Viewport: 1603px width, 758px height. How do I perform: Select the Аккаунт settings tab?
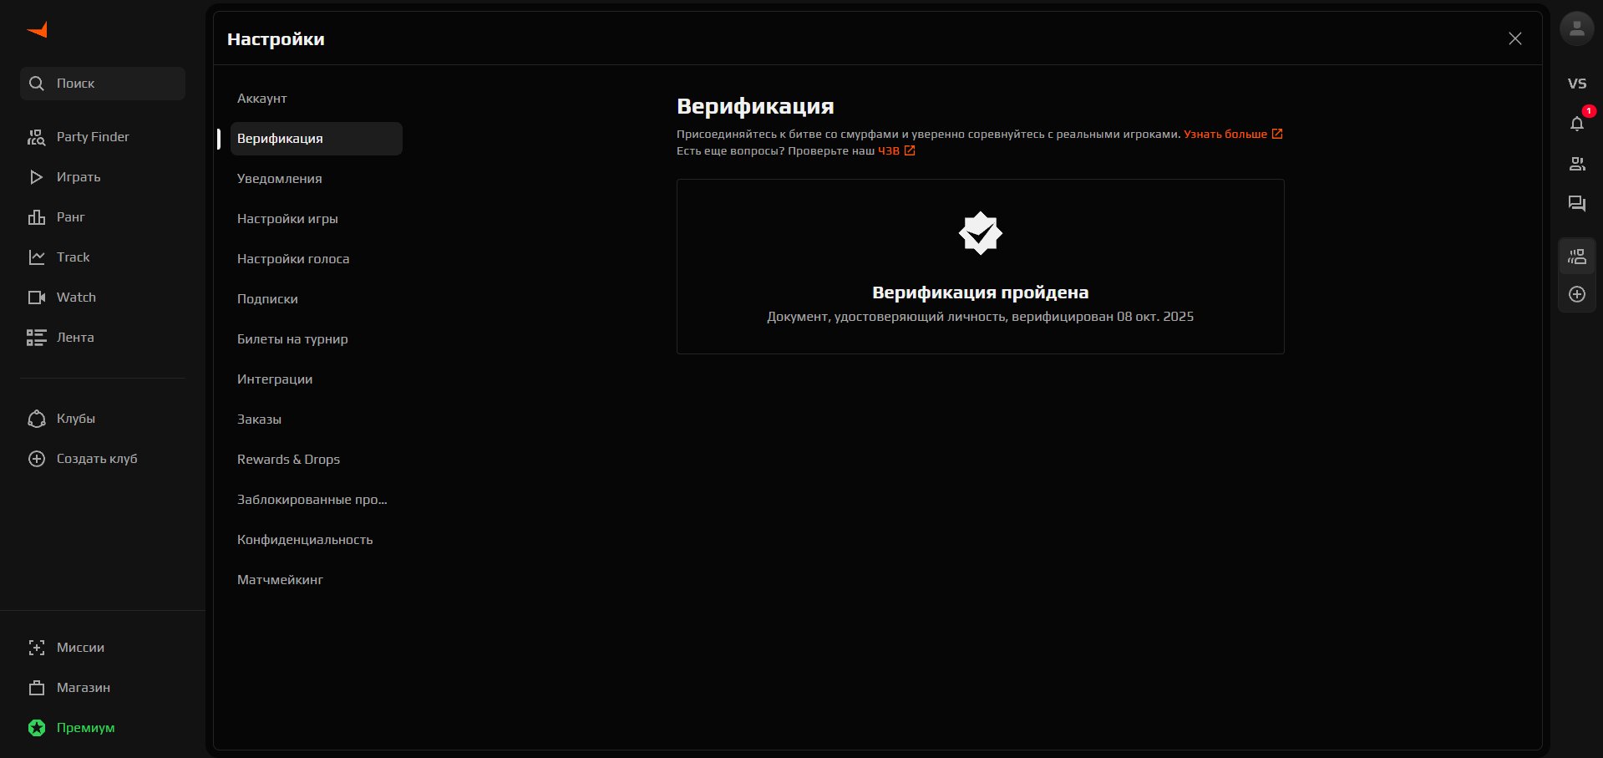[262, 99]
